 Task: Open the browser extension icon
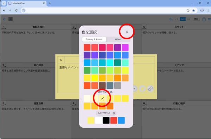pyautogui.click(x=202, y=10)
